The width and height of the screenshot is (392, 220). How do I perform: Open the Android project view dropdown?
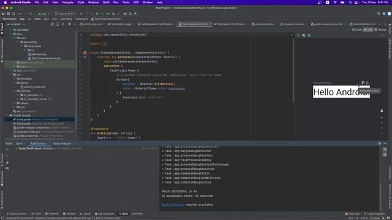pos(16,24)
